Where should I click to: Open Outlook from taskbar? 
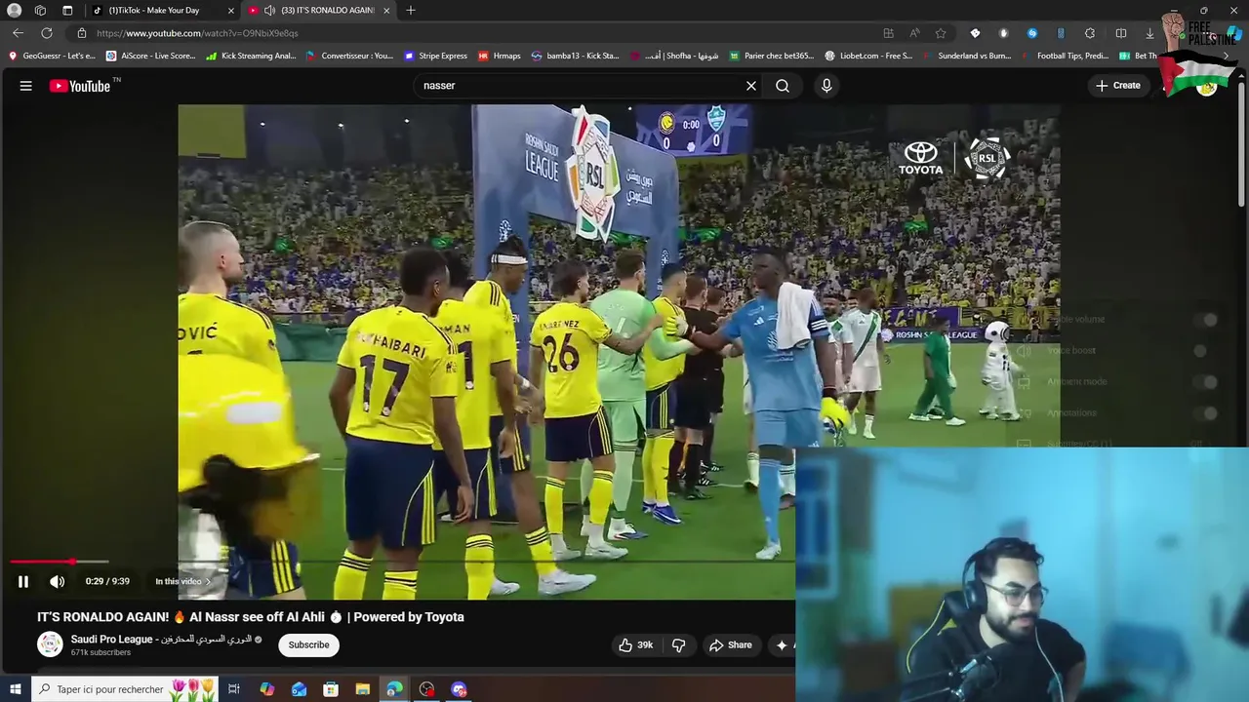(x=299, y=689)
